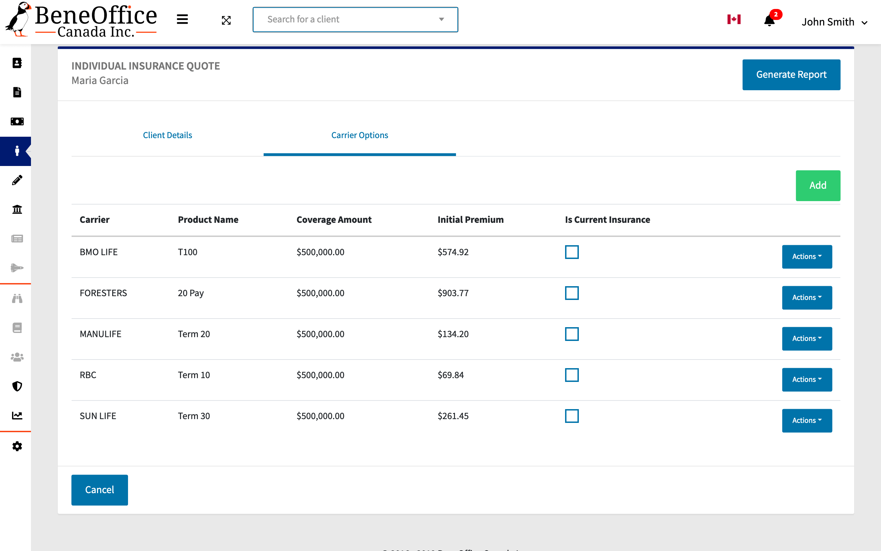Toggle Is Current Insurance for SUN LIFE
This screenshot has height=551, width=881.
pos(571,416)
